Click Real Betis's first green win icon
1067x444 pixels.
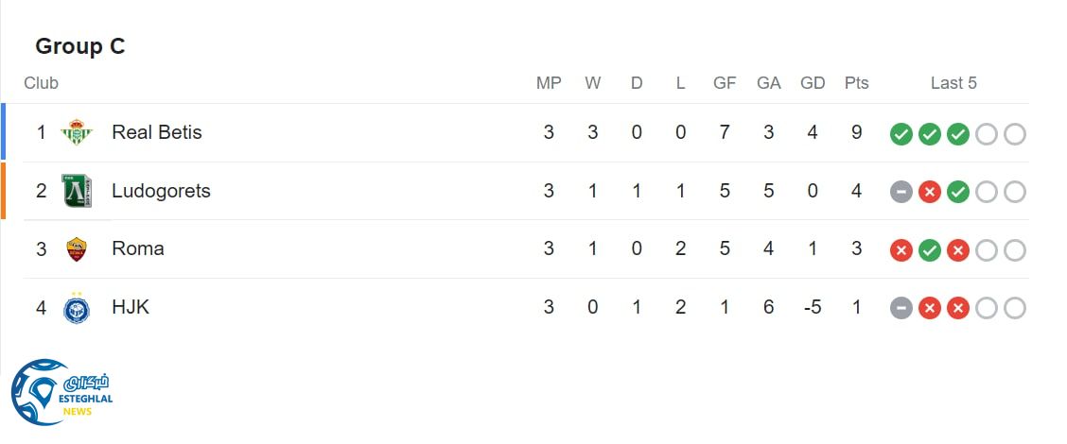coord(901,134)
